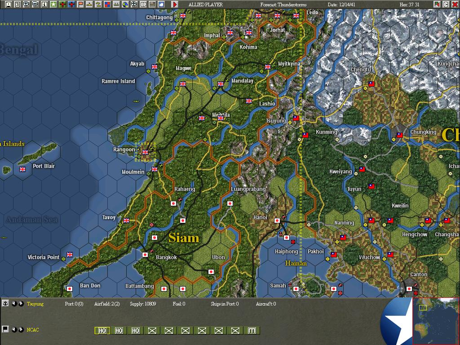The width and height of the screenshot is (460, 345).
Task: Click the single yellow ship icon
Action: pos(89,4)
